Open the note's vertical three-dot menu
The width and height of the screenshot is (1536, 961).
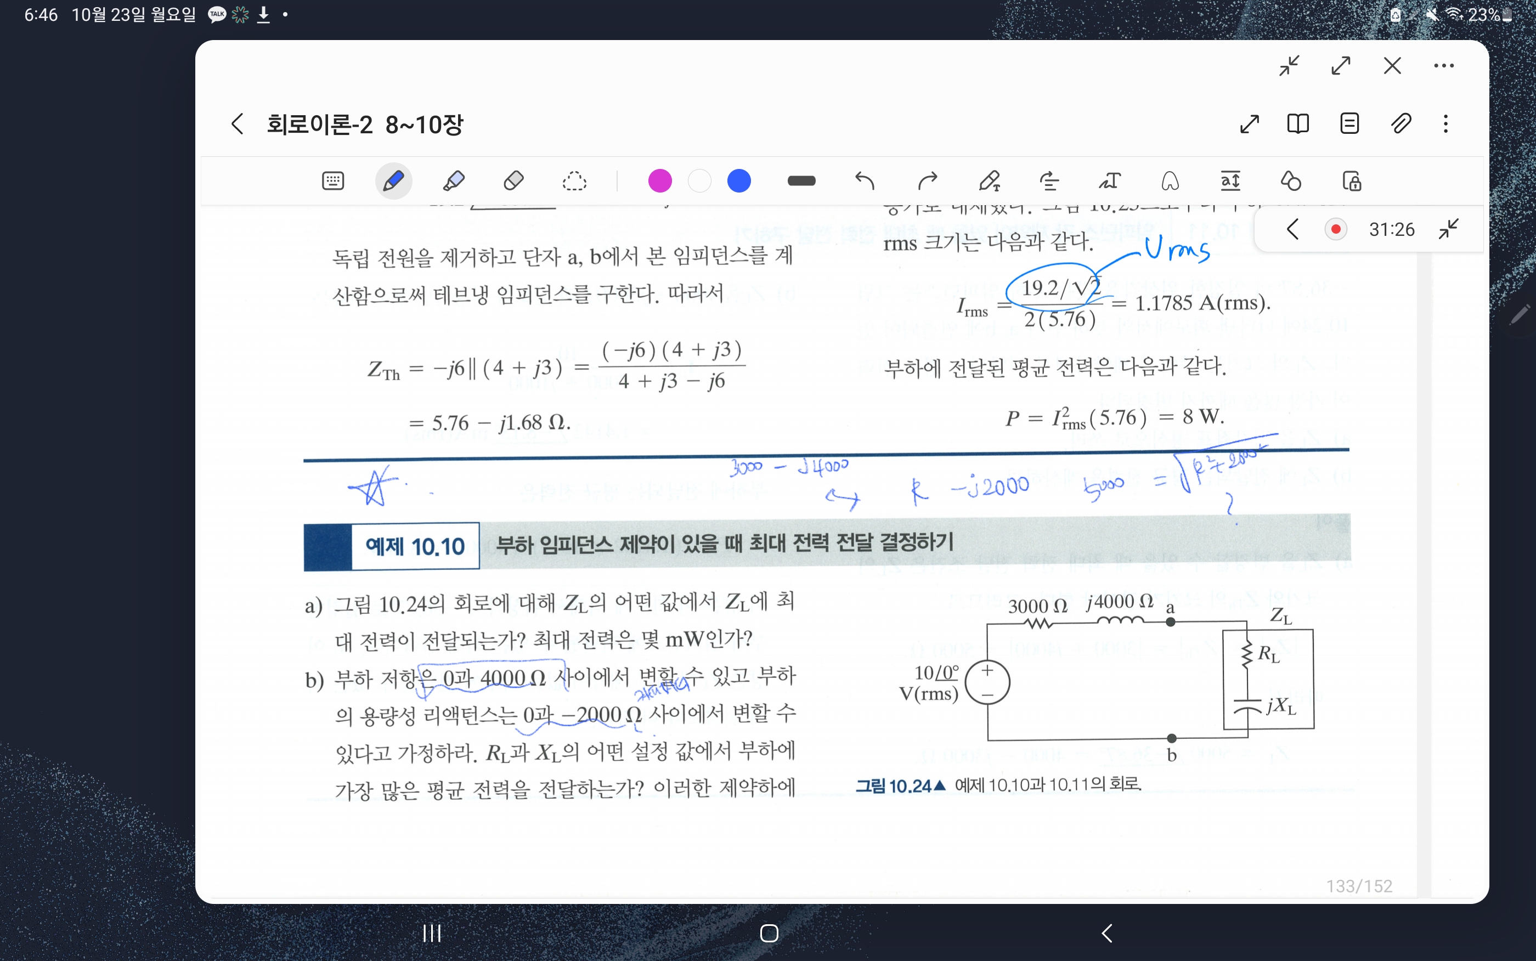click(1445, 123)
